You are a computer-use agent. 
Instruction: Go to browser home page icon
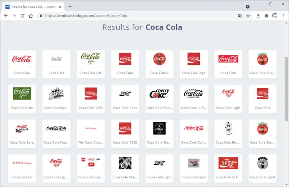click(31, 16)
